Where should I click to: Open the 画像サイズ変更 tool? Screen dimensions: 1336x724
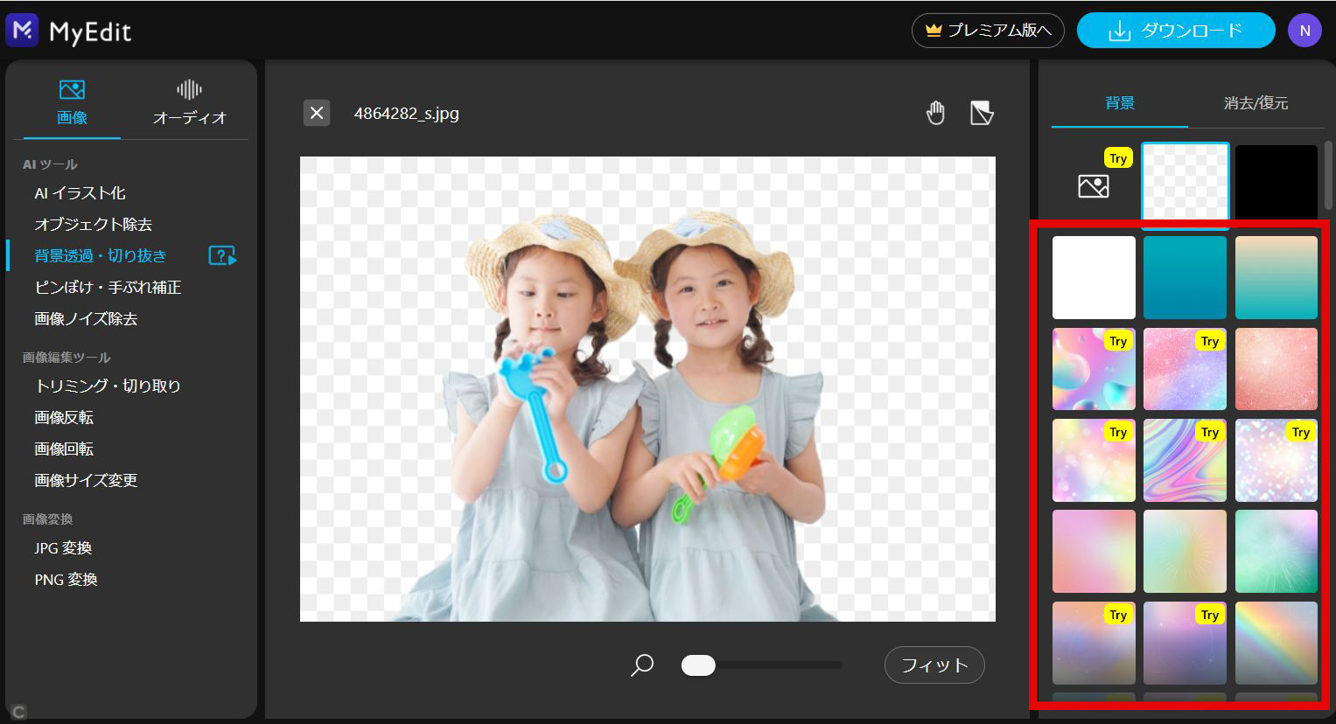[x=84, y=480]
